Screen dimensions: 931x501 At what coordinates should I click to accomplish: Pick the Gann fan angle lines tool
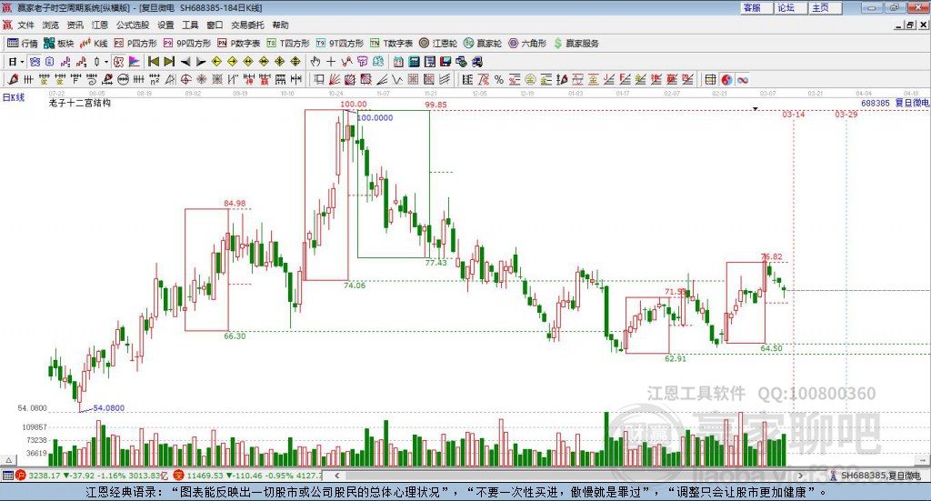(335, 79)
